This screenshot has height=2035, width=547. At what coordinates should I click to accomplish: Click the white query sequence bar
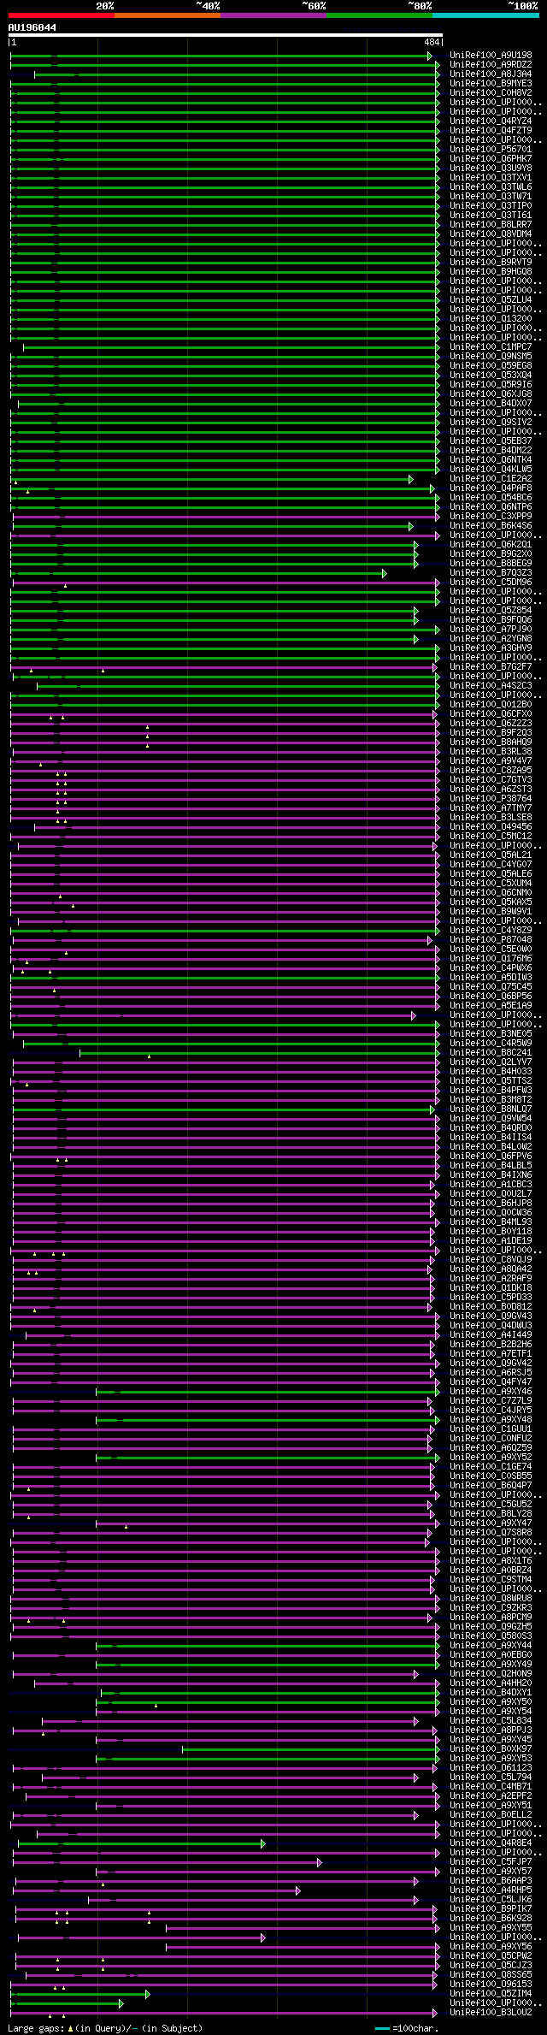[225, 35]
